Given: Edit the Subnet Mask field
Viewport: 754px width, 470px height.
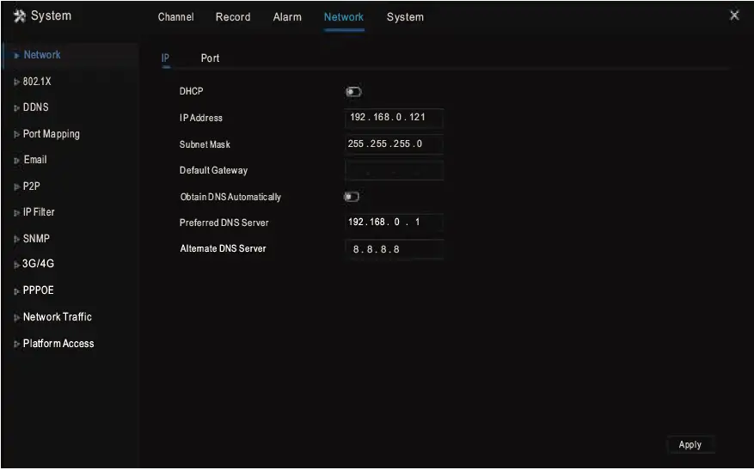Looking at the screenshot, I should coord(394,144).
